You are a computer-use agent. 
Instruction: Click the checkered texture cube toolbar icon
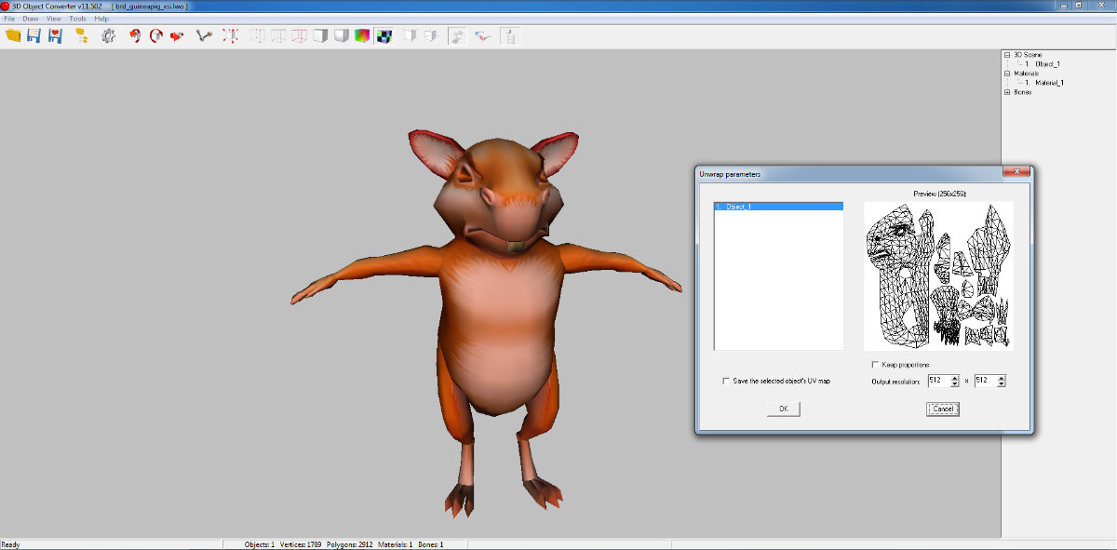(x=383, y=35)
